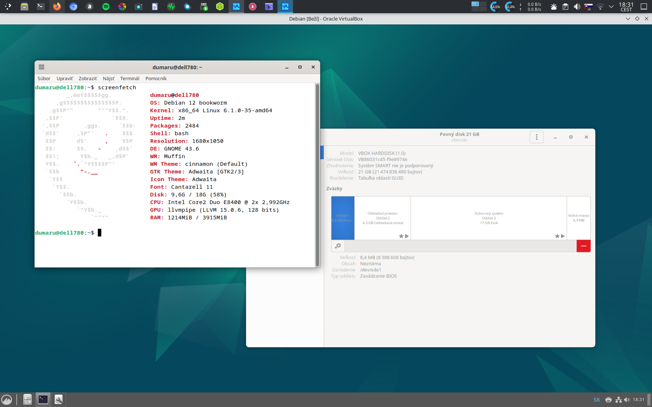The width and height of the screenshot is (652, 407).
Task: Open the round 'a' app icon in top panel
Action: pyautogui.click(x=90, y=7)
